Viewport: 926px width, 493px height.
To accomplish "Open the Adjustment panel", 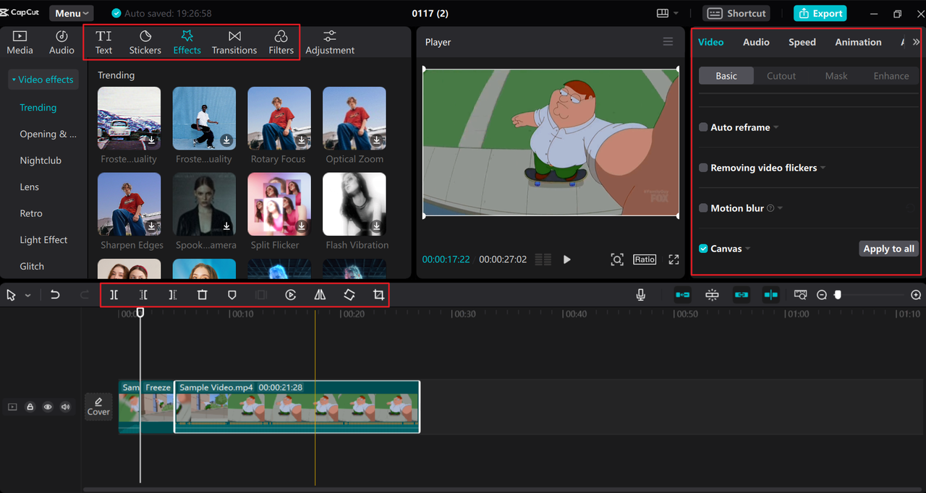I will 330,43.
